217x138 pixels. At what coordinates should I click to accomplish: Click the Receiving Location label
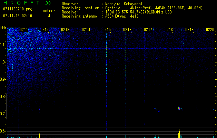[x=80, y=8]
